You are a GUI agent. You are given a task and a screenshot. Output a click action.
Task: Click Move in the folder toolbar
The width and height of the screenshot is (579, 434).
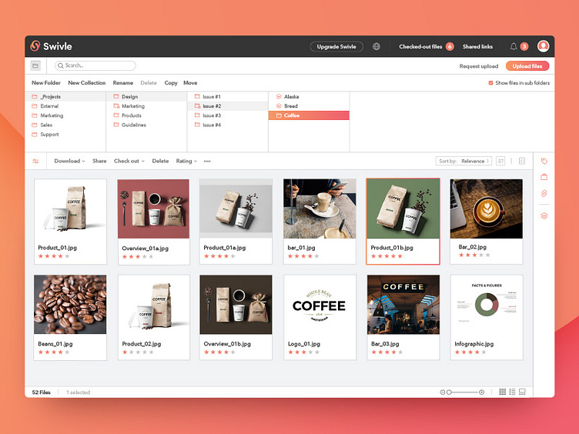point(190,82)
